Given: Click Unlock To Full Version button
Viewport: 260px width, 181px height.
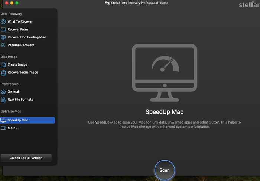Looking at the screenshot, I should tap(26, 158).
